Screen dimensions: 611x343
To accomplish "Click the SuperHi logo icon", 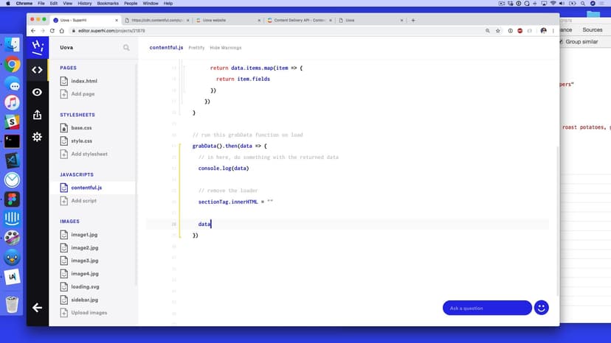I will 37,47.
